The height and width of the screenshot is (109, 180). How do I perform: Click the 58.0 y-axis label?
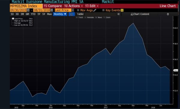pos(176,44)
